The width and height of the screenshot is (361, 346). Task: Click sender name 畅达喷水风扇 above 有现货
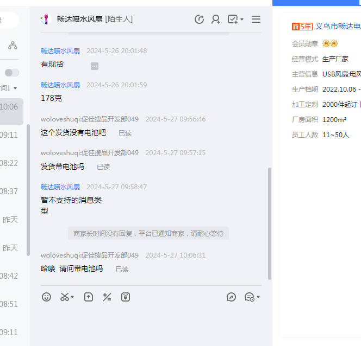(60, 51)
